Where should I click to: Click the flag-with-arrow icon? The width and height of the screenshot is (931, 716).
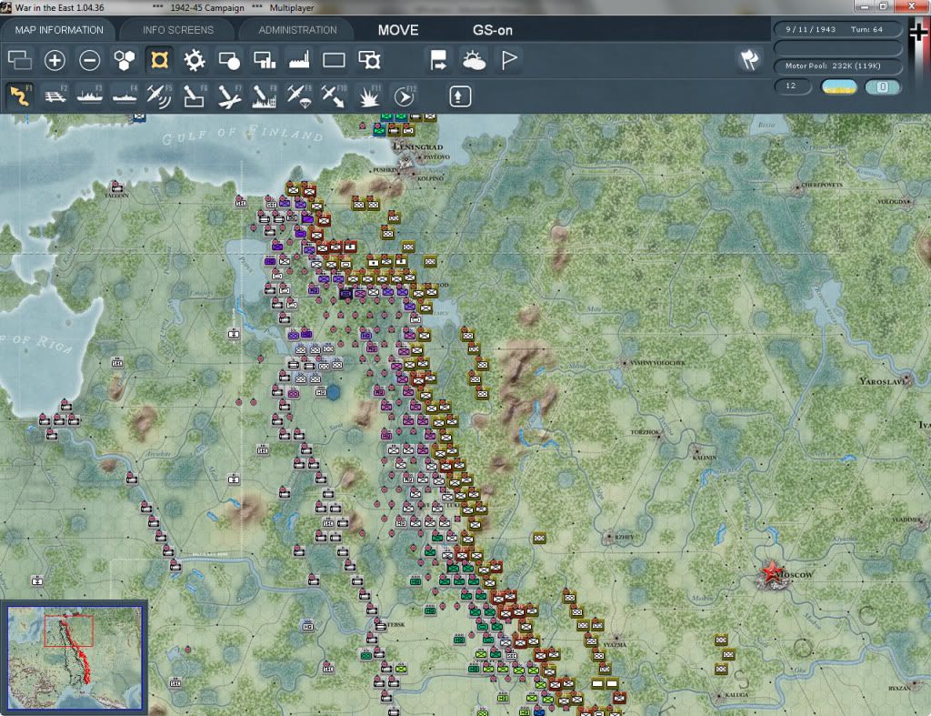tap(439, 60)
